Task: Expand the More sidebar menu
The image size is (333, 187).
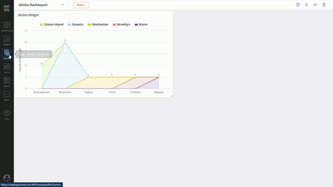Action: click(x=7, y=95)
